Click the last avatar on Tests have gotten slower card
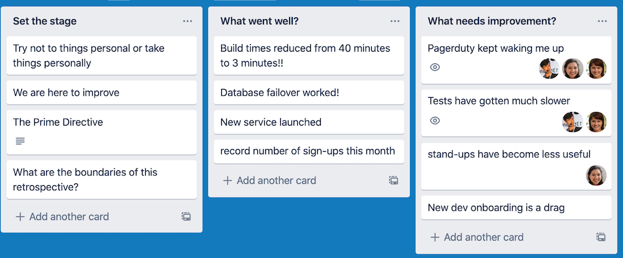The image size is (623, 258). pos(596,122)
